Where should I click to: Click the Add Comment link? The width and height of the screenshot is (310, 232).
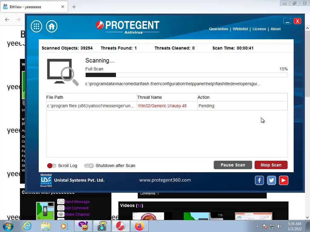click(x=77, y=208)
